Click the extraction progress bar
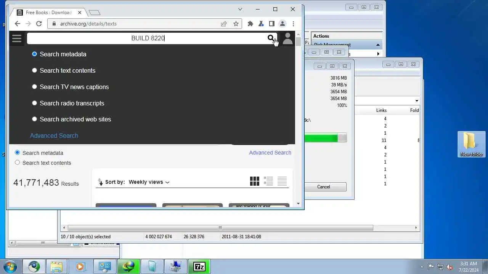This screenshot has height=274, width=488. pyautogui.click(x=326, y=138)
